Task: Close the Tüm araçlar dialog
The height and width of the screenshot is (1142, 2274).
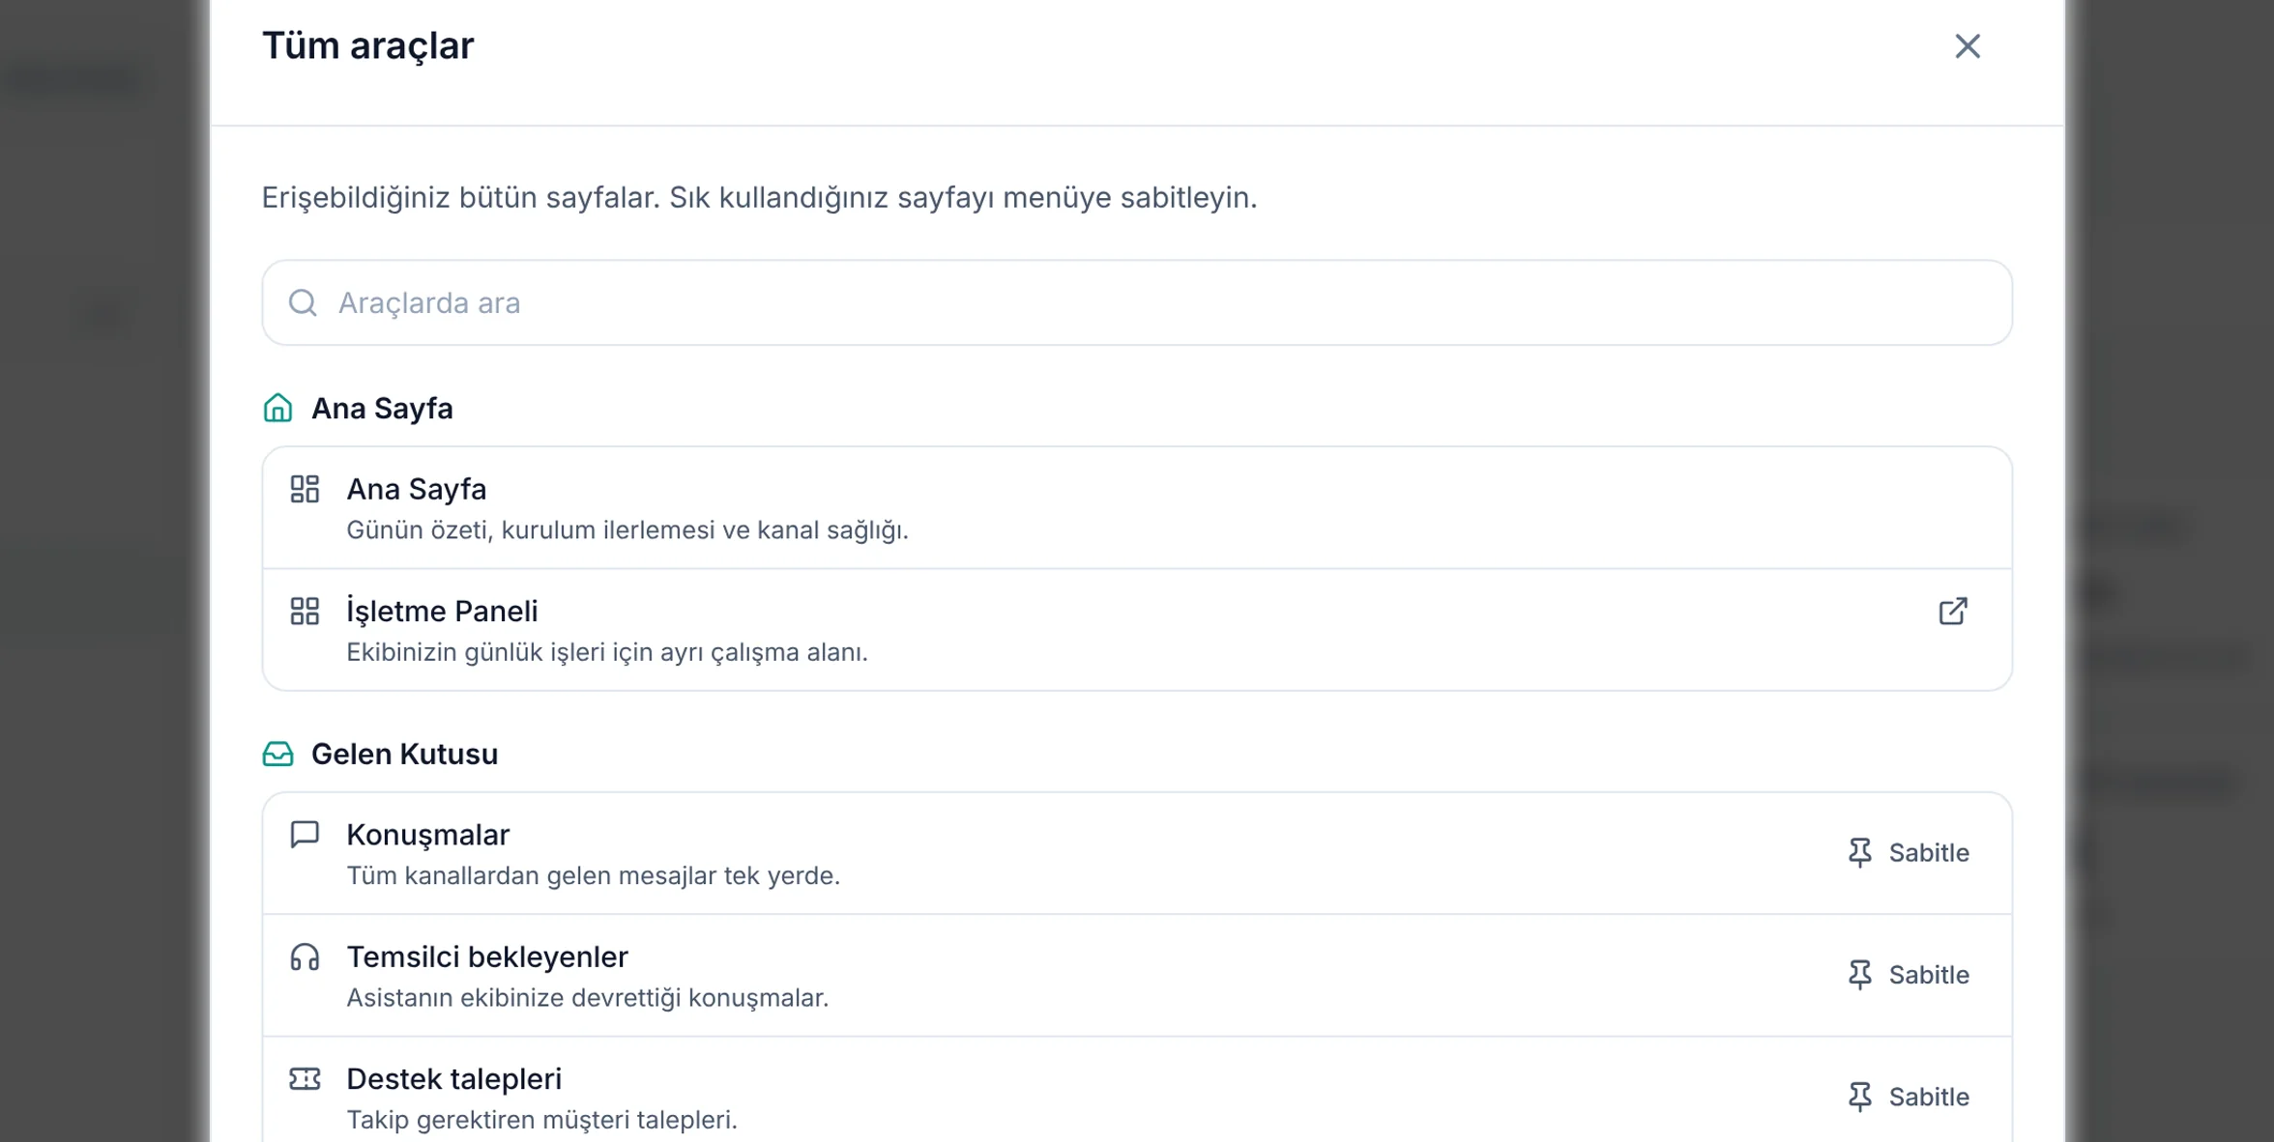Action: click(x=1967, y=46)
